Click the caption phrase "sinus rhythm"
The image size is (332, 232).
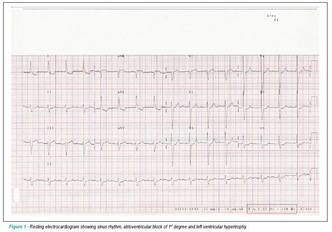tap(109, 227)
